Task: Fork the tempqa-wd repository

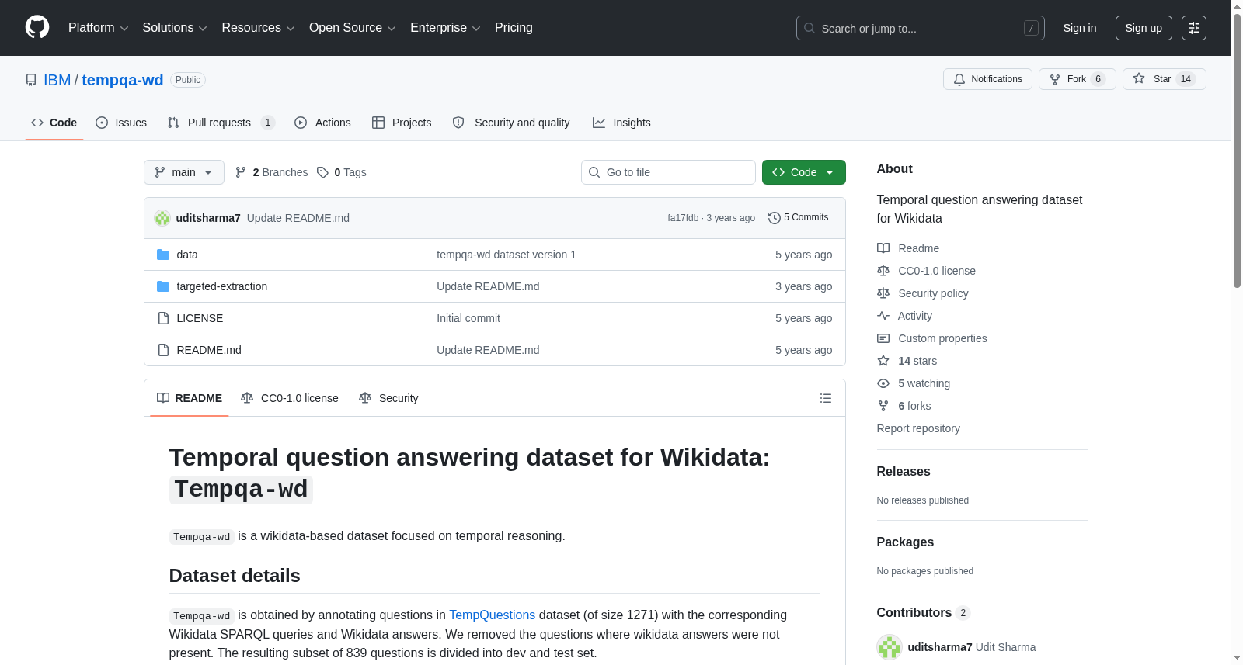Action: coord(1077,79)
